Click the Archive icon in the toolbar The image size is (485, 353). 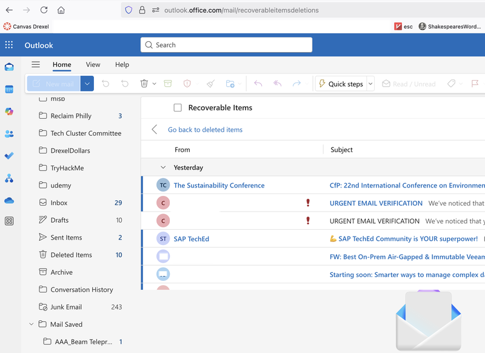click(168, 84)
